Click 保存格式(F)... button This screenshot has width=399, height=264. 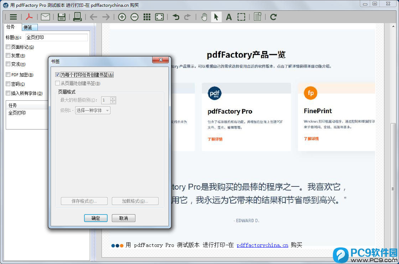(x=84, y=201)
